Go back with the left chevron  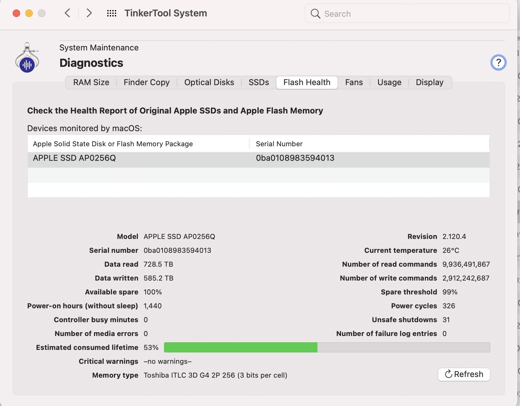point(67,13)
